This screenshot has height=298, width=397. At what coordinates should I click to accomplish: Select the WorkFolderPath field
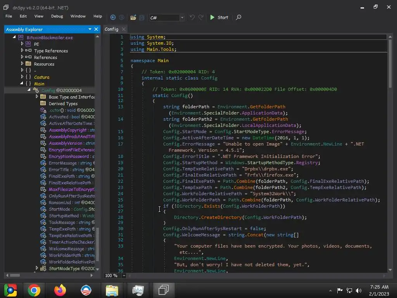tap(72, 255)
